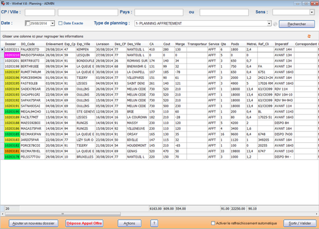Select magenta dossier cell 10203210

(12, 55)
